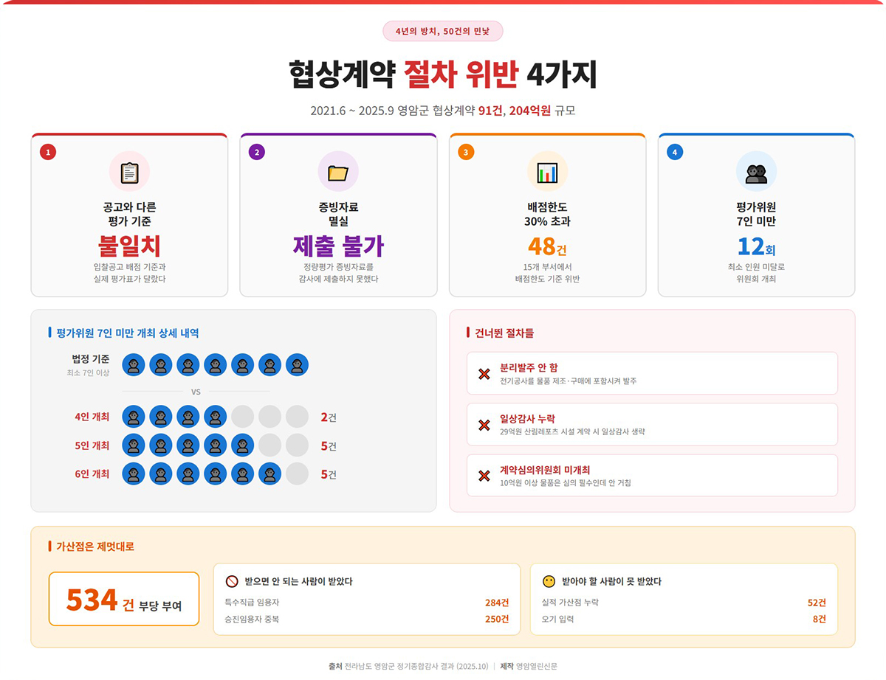Image resolution: width=886 pixels, height=680 pixels.
Task: Click the 특수직급 임용자 284건 row
Action: pos(366,603)
